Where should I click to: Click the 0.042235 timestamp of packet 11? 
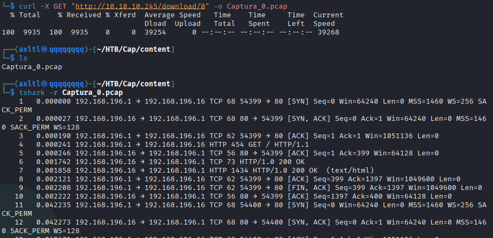pos(54,205)
